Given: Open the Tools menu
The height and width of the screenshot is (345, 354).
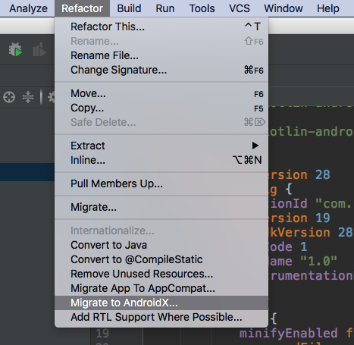Looking at the screenshot, I should 202,8.
